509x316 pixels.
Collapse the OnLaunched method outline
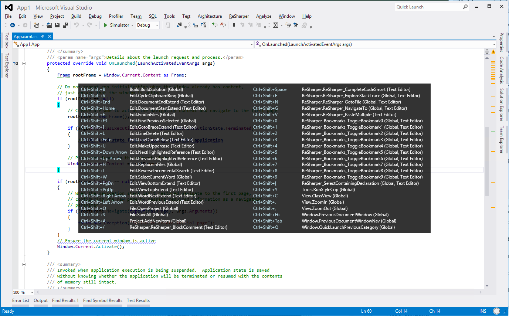[24, 63]
